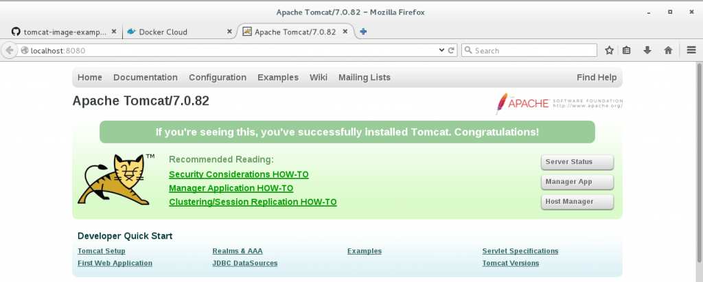Open the Firefox hamburger menu
Viewport: 703px width, 282px height.
[x=691, y=51]
